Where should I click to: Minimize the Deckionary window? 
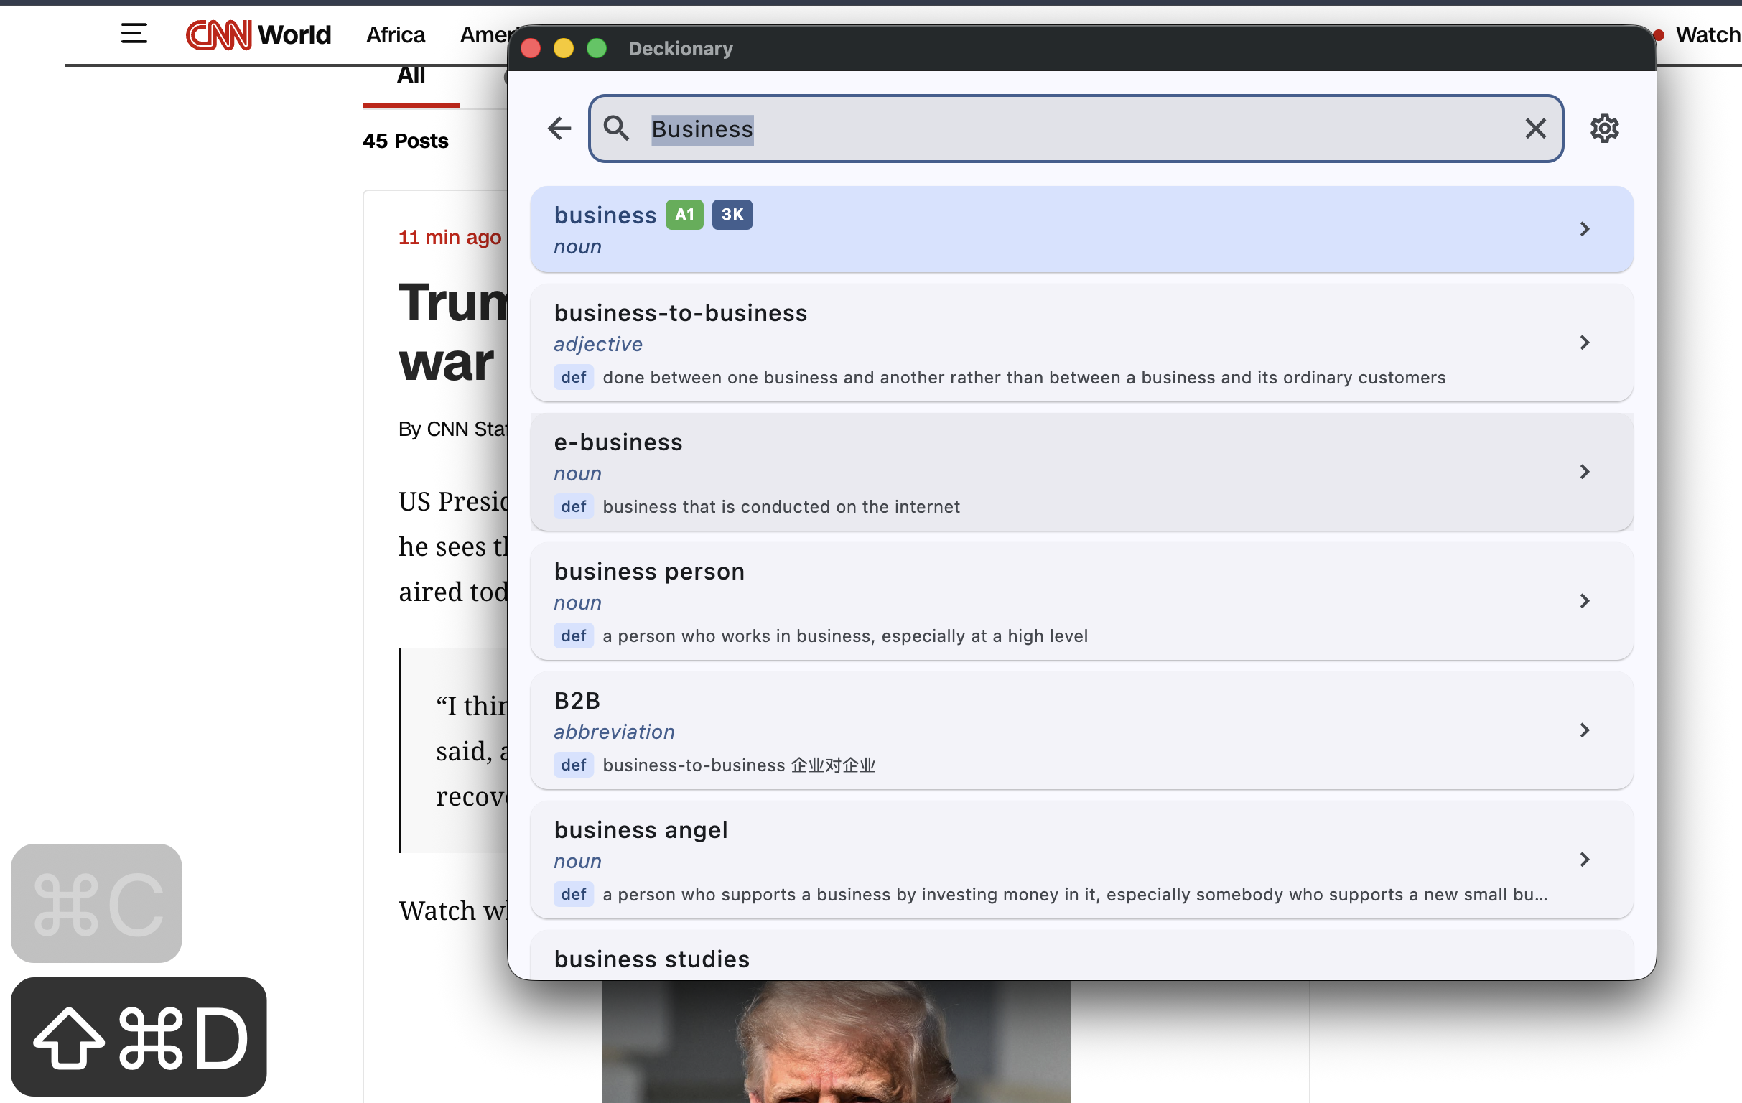[x=564, y=48]
